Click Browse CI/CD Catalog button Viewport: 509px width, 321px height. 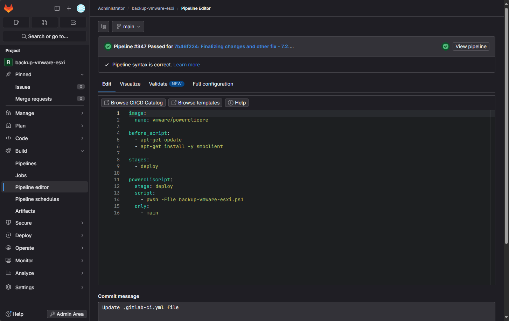tap(133, 103)
